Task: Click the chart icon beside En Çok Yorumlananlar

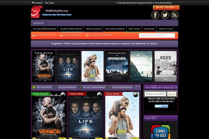Action: point(87,35)
